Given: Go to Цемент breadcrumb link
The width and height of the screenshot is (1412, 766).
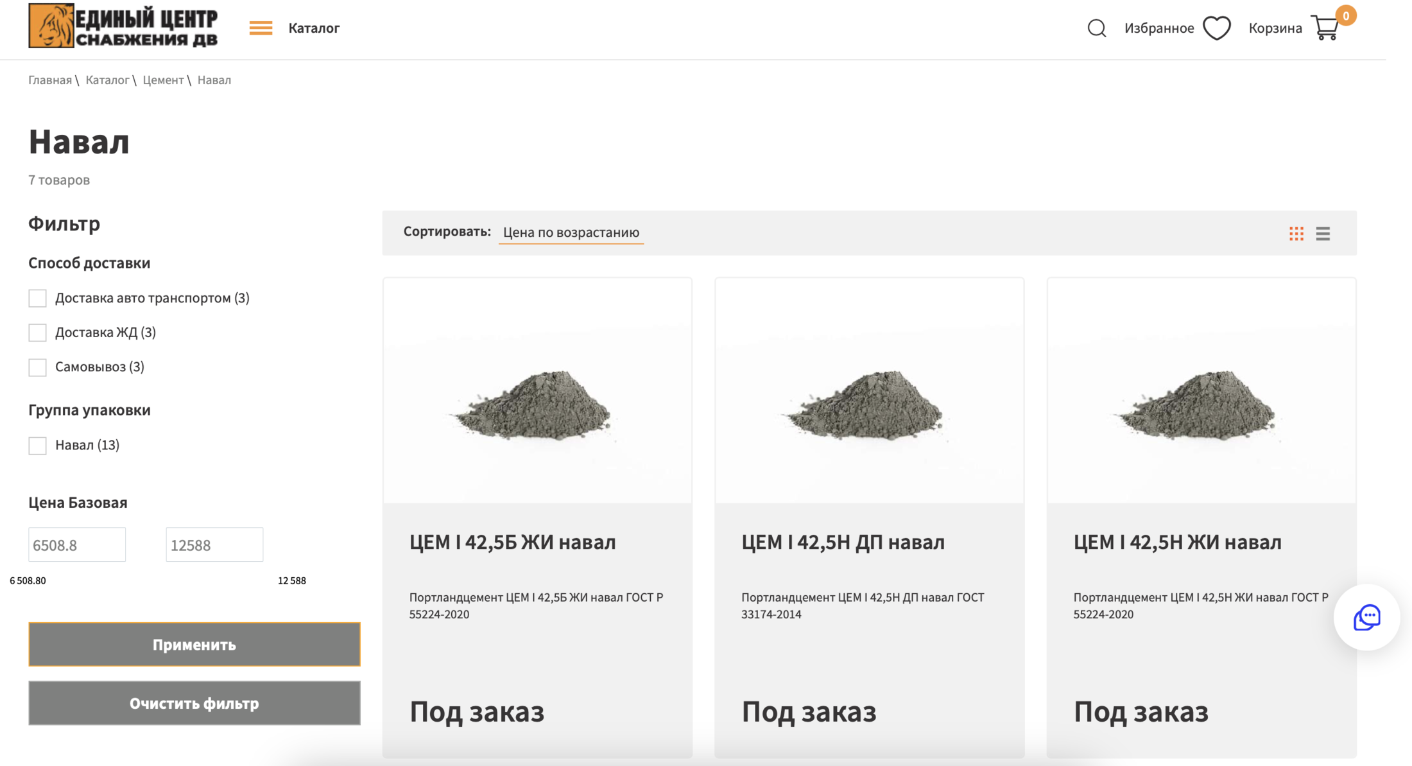Looking at the screenshot, I should (163, 80).
